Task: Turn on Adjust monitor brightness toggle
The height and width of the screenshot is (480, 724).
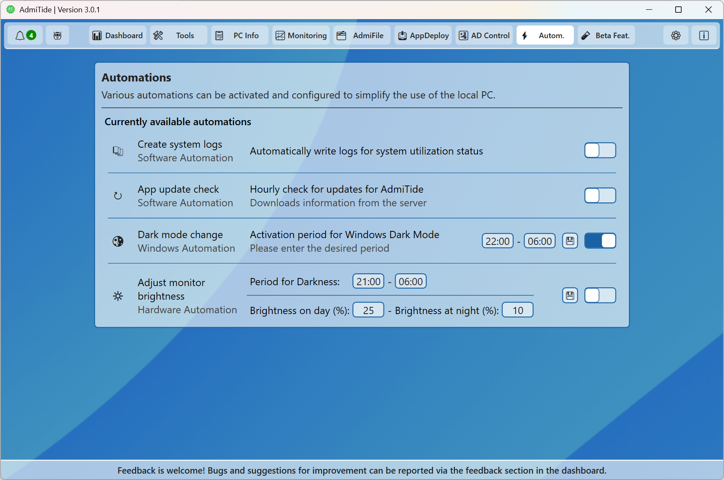Action: [600, 295]
